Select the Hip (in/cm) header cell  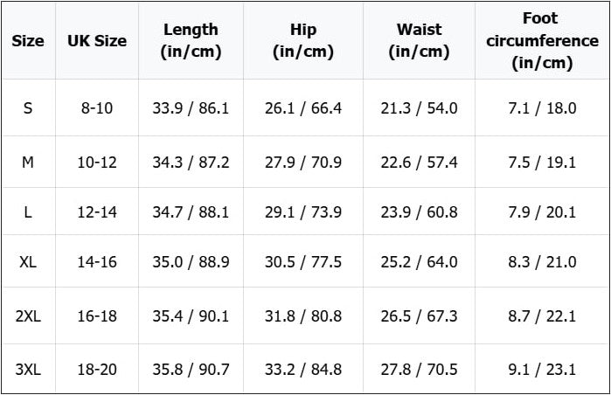(x=303, y=41)
